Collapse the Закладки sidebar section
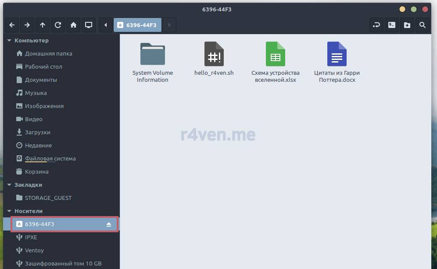 tap(9, 185)
